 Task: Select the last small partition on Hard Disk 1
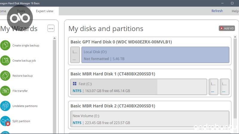pyautogui.click(x=225, y=87)
